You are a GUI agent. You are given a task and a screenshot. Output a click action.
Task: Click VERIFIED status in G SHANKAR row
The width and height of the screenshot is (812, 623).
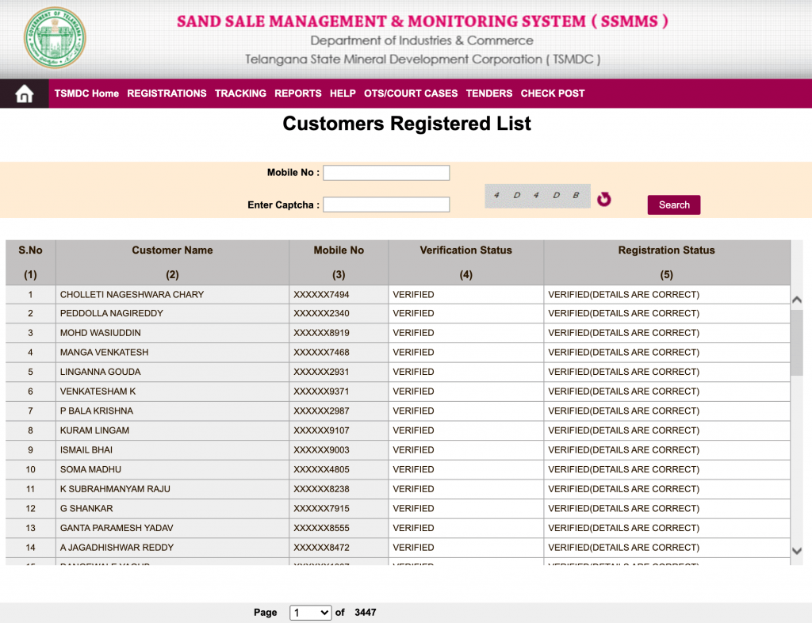pyautogui.click(x=413, y=509)
